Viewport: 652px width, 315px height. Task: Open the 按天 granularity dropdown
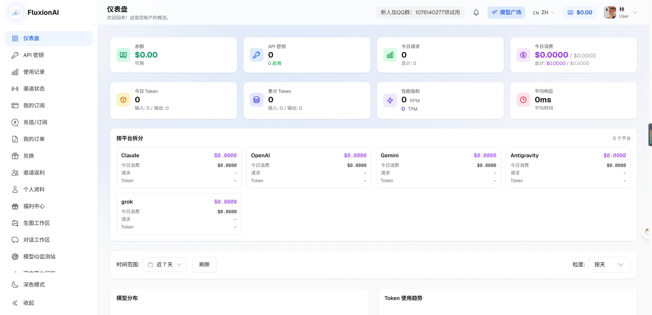coord(609,264)
